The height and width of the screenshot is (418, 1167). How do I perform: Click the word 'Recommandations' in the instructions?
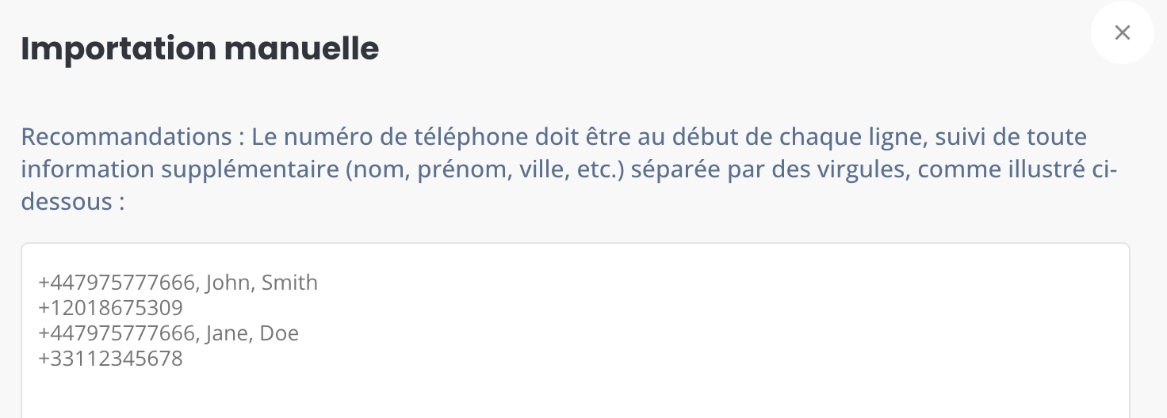click(x=127, y=137)
